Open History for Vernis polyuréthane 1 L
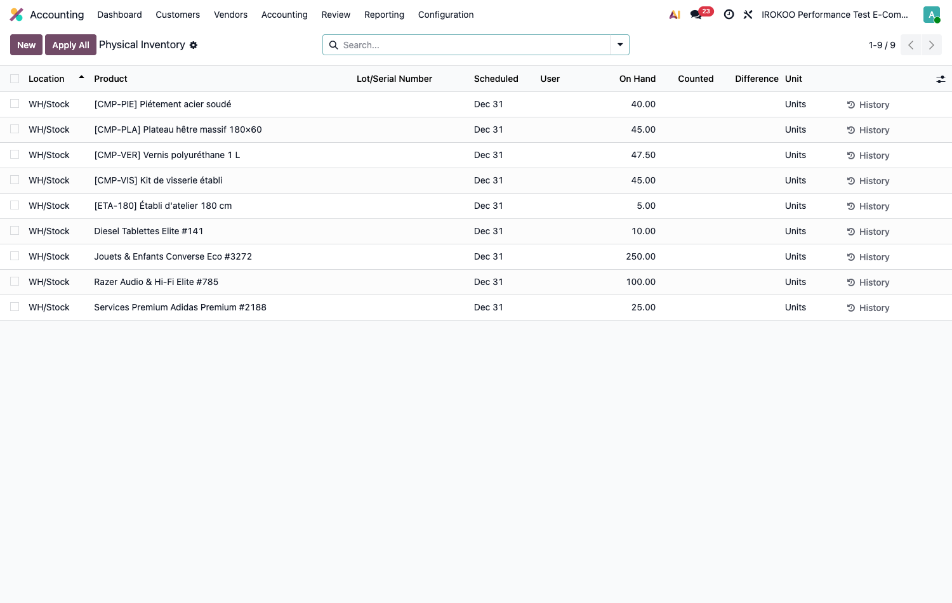Screen dimensions: 952x603 [868, 156]
